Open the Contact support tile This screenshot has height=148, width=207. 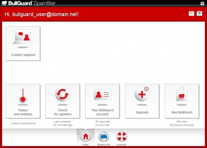[23, 44]
